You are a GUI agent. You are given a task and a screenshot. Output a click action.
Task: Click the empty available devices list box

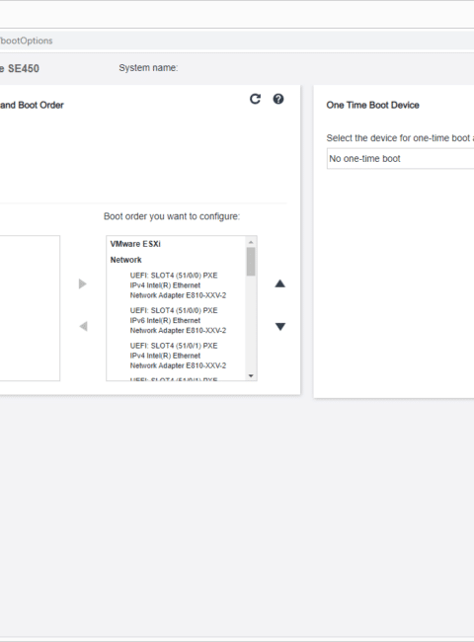(x=30, y=308)
